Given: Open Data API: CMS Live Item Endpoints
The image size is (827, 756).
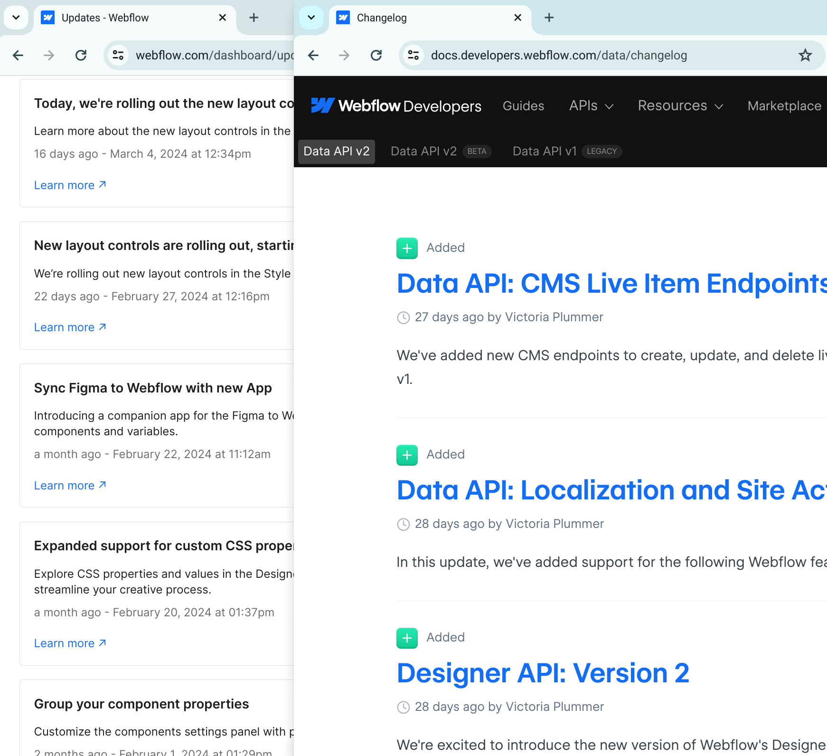Looking at the screenshot, I should 611,284.
